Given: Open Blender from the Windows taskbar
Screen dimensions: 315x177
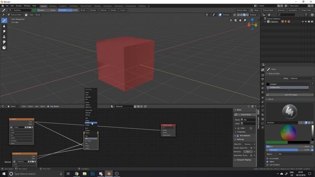Looking at the screenshot, I should coord(109,174).
